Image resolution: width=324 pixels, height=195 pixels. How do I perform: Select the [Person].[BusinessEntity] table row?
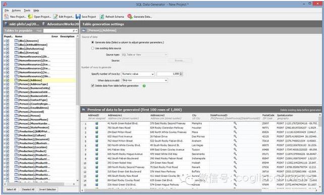pos(40,88)
